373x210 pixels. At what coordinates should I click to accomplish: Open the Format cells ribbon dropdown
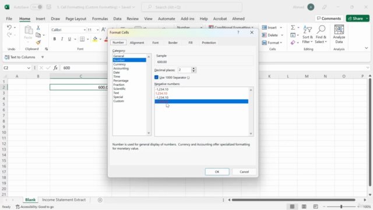coord(272,43)
